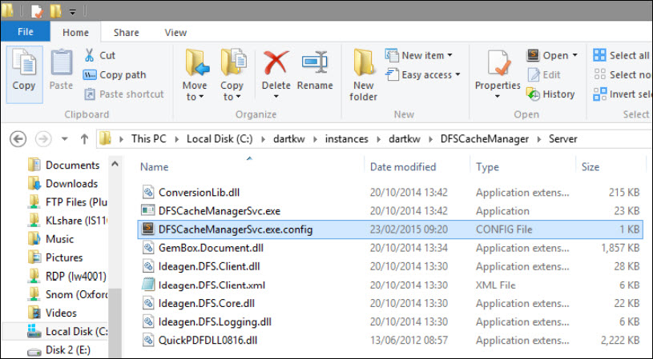The image size is (653, 359).
Task: Open the recent locations dropdown arrow
Action: 65,139
